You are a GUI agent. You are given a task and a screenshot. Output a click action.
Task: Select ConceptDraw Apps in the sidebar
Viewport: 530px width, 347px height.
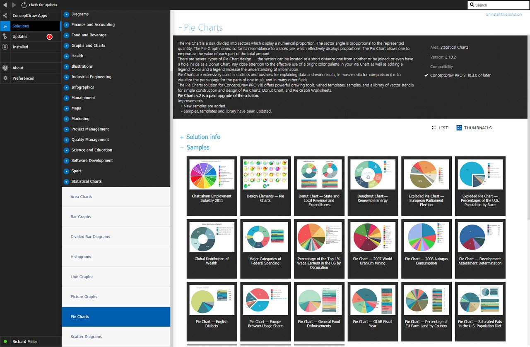30,16
